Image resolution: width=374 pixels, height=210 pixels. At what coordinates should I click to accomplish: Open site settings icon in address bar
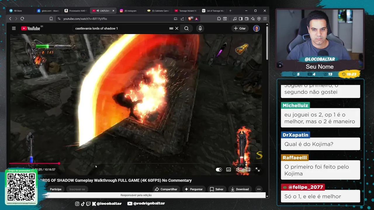(x=59, y=19)
